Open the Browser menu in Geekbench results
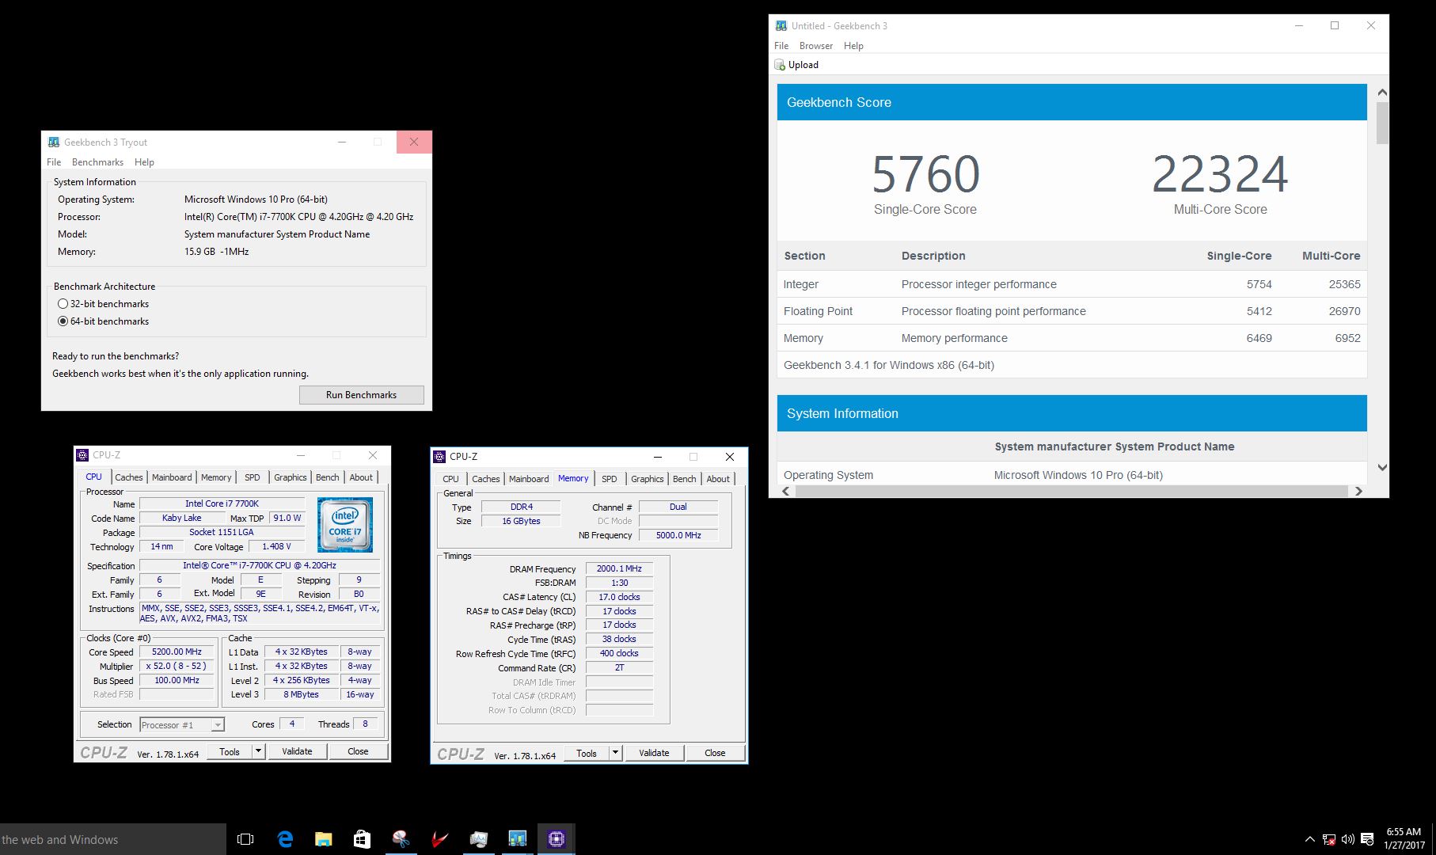The height and width of the screenshot is (855, 1436). [816, 46]
